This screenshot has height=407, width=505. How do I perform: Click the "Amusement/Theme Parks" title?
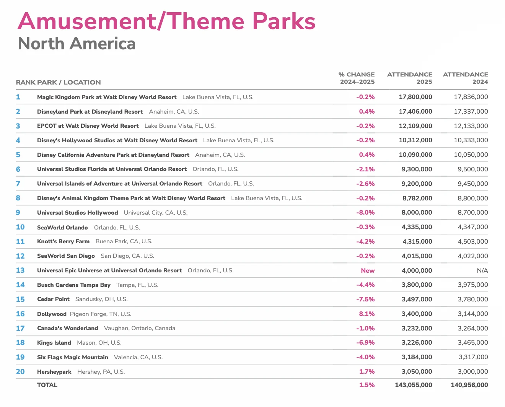click(166, 21)
